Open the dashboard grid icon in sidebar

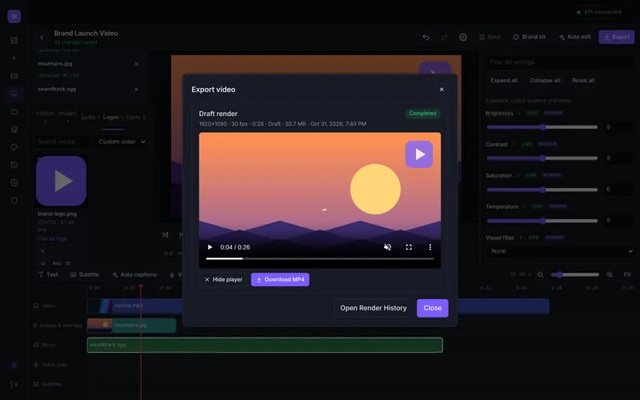coord(14,41)
